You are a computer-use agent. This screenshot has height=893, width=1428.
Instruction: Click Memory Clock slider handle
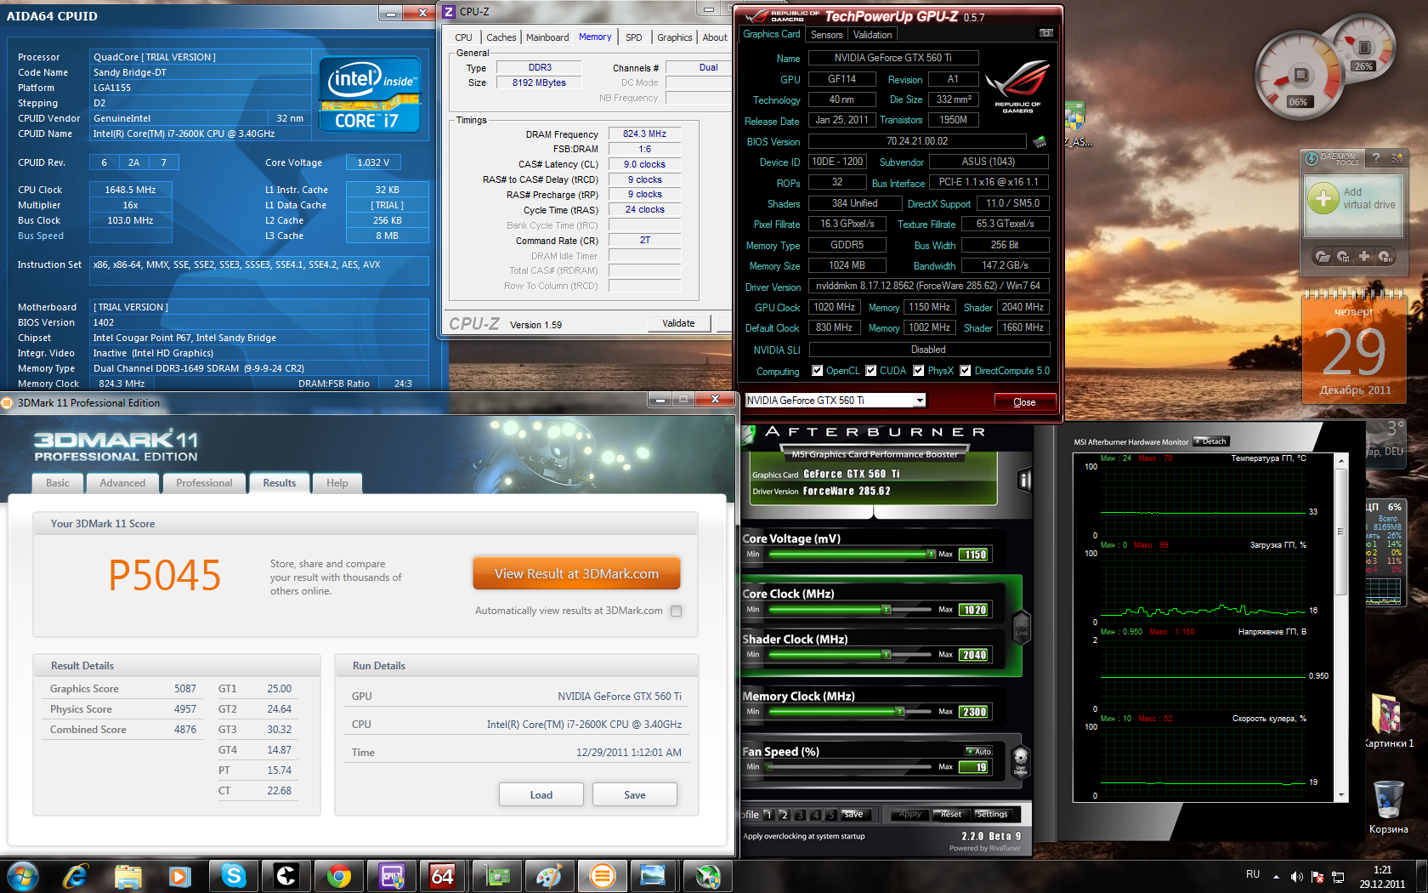(x=901, y=712)
